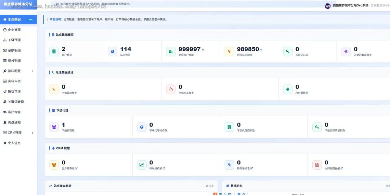Click the paper plane icon for 投稿管理
390x195 pixels.
pos(5,92)
